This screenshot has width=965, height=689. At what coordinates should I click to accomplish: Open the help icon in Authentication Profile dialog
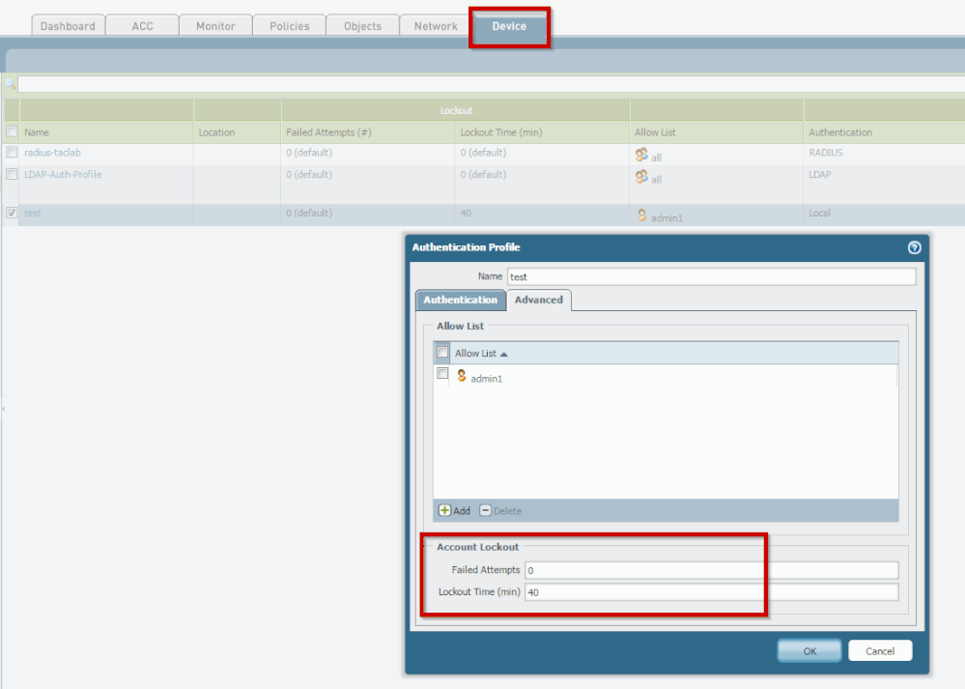pyautogui.click(x=914, y=247)
